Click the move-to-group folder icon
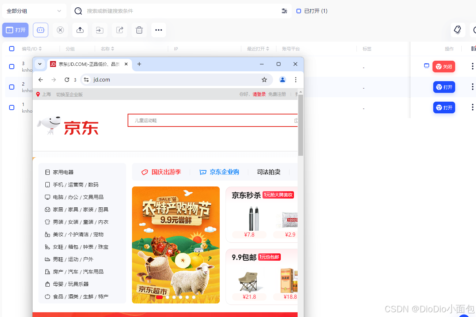The height and width of the screenshot is (317, 476). tap(99, 30)
